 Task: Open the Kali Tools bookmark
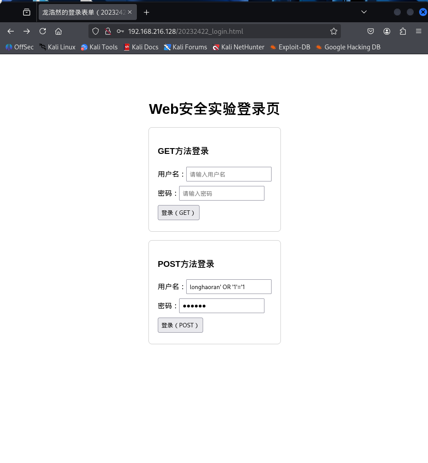[x=99, y=47]
